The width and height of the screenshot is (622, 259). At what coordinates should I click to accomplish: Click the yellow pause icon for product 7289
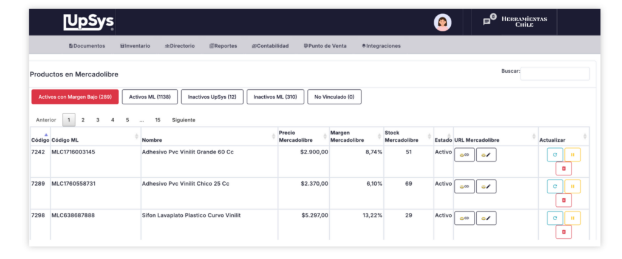(572, 186)
